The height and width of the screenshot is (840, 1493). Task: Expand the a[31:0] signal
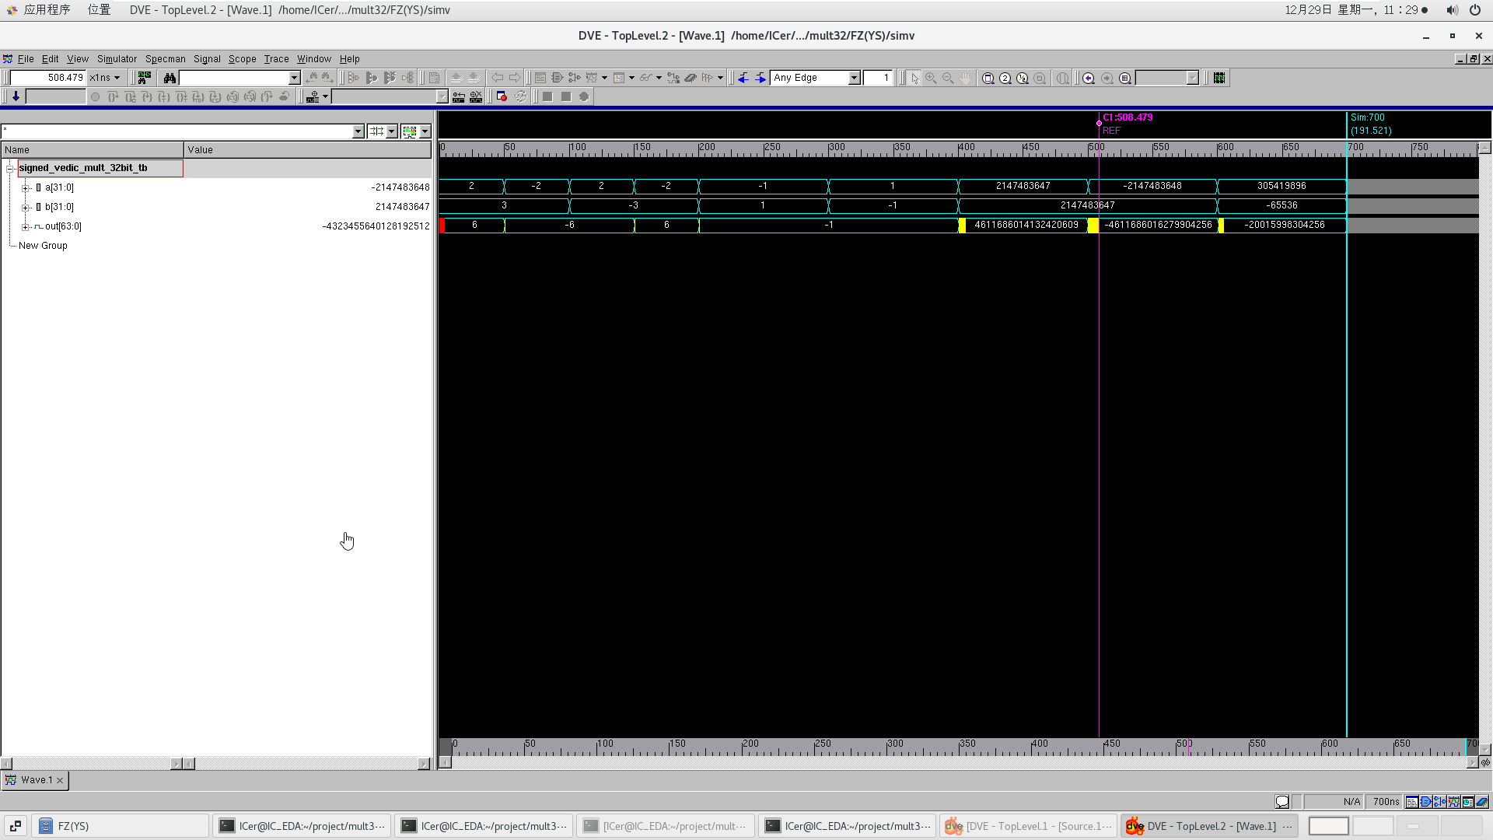(26, 187)
